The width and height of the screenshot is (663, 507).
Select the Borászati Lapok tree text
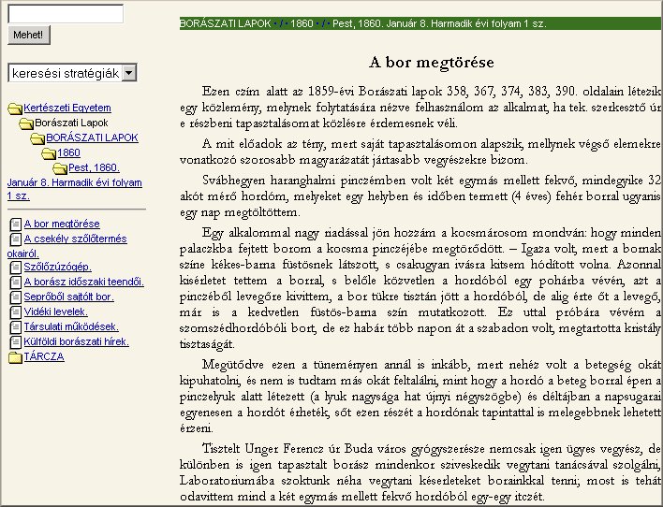(71, 123)
